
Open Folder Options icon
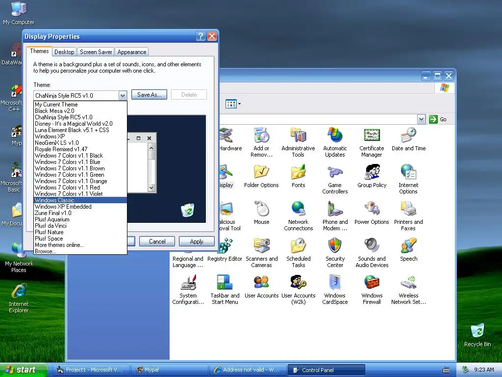(261, 176)
